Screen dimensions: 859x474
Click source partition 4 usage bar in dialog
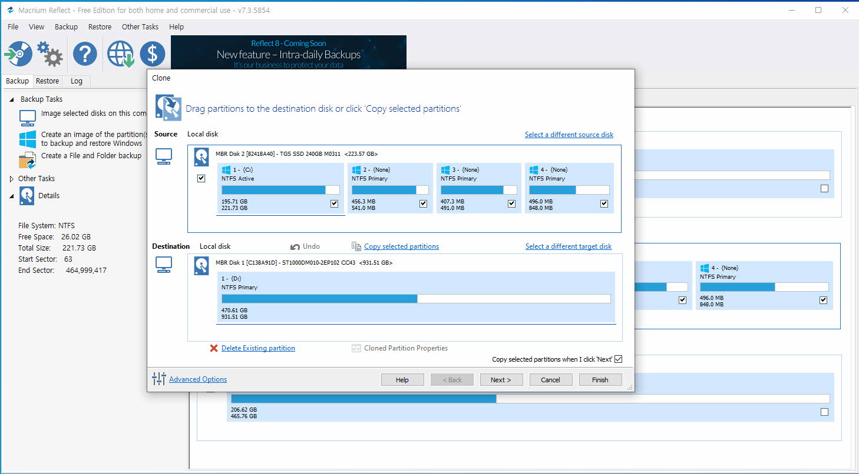pyautogui.click(x=569, y=190)
